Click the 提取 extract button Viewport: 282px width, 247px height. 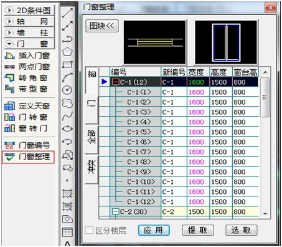tap(198, 230)
